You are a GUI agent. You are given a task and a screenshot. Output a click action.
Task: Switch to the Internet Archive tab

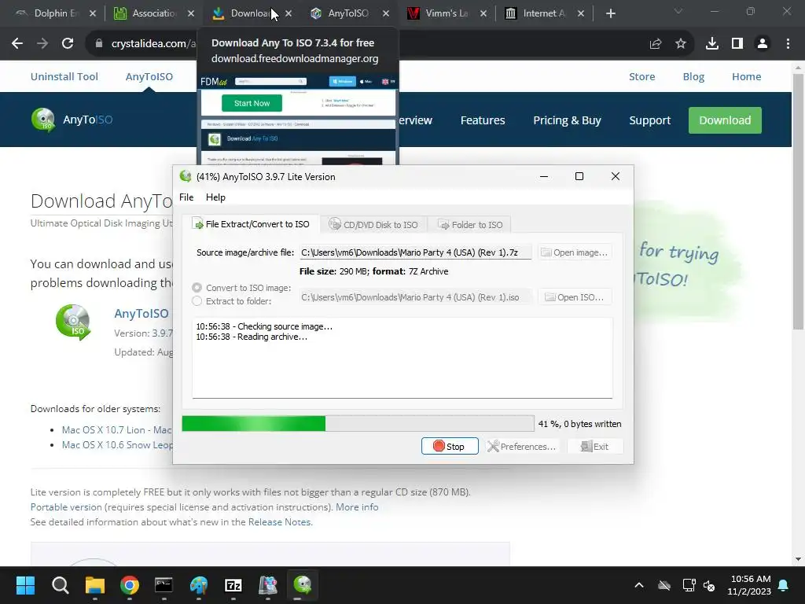[539, 13]
